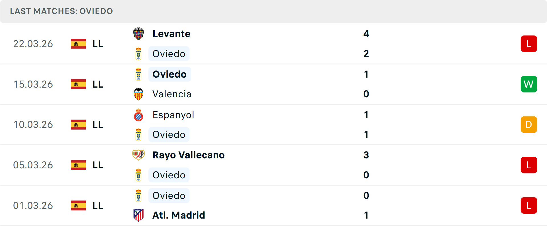Open the Rayo Vallecano team link
This screenshot has height=226, width=547.
pyautogui.click(x=189, y=155)
